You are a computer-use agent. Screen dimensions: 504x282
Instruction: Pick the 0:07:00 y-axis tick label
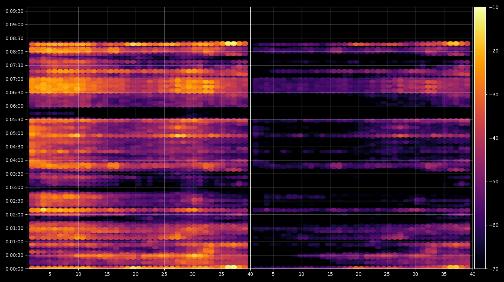[14, 79]
